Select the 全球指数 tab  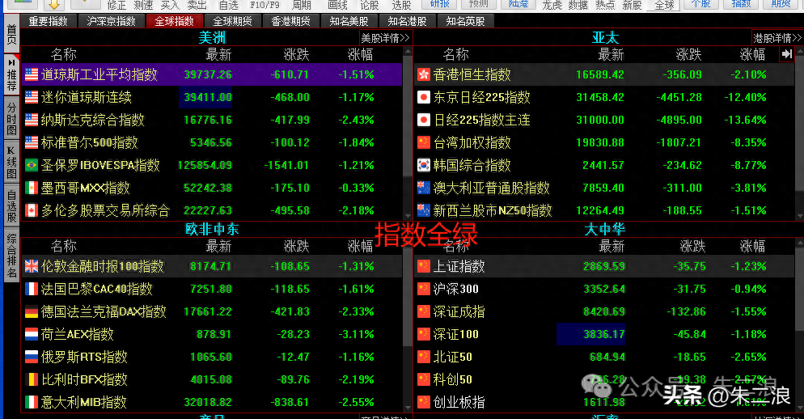pos(175,21)
